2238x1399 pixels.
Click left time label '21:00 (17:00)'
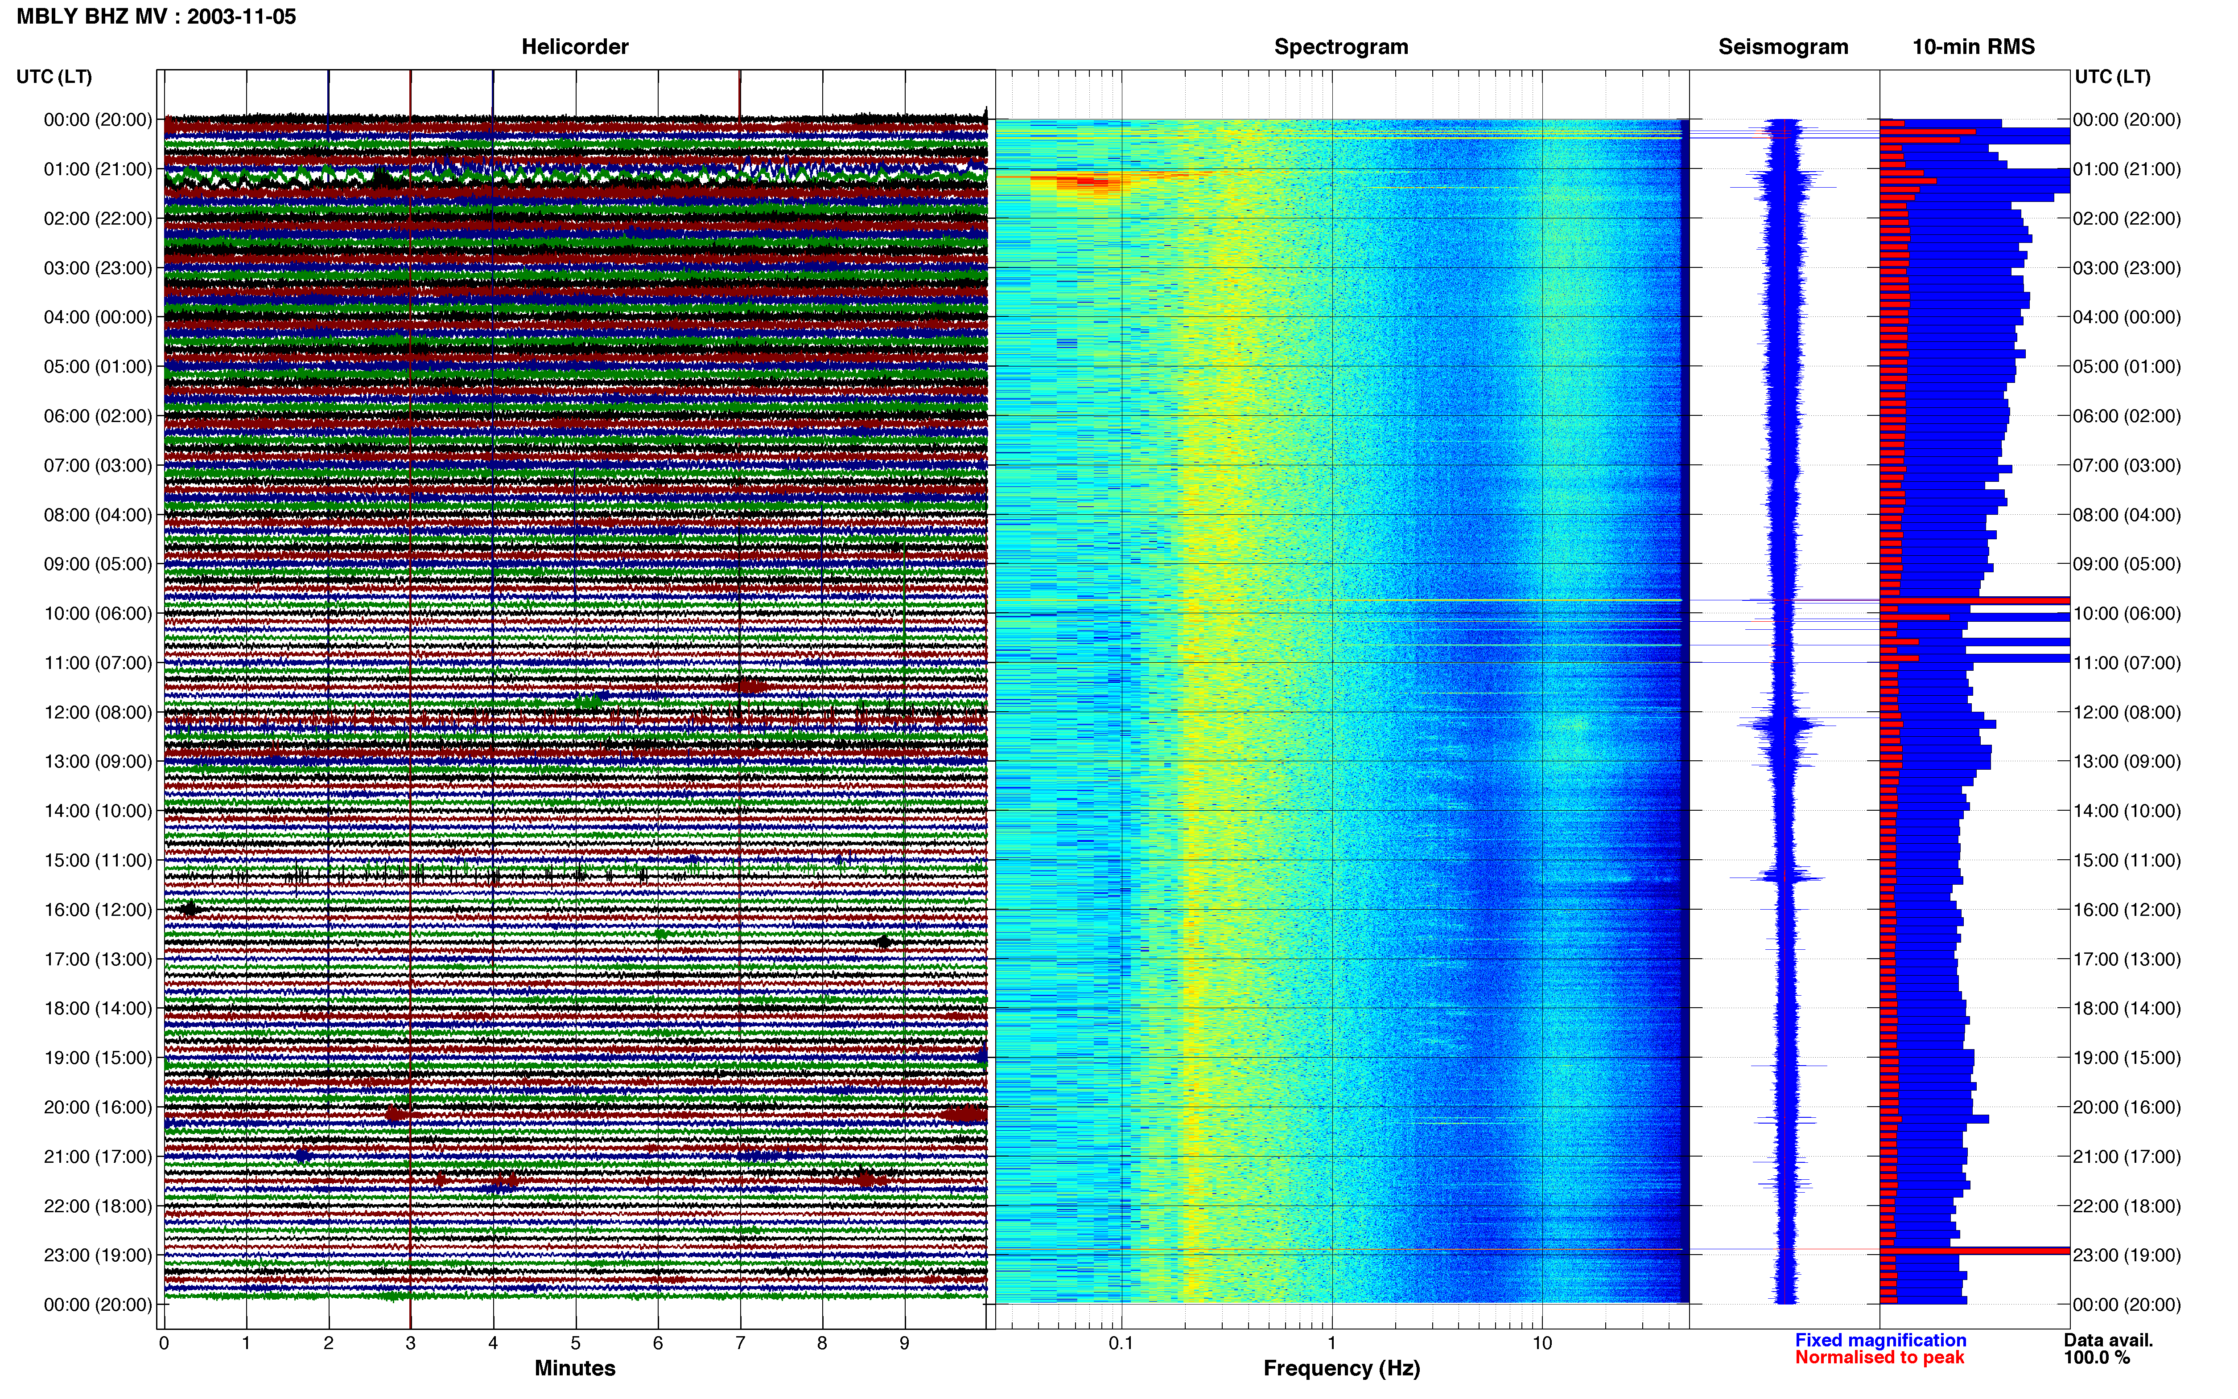point(98,1157)
